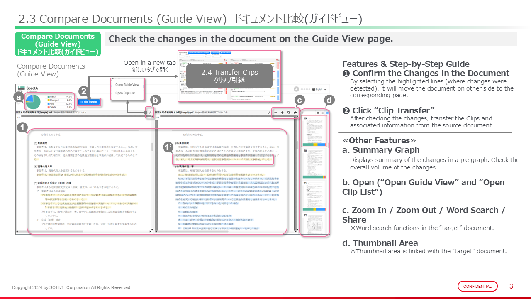Switch thumbnails to list view
Image resolution: width=531 pixels, height=299 pixels.
point(322,113)
